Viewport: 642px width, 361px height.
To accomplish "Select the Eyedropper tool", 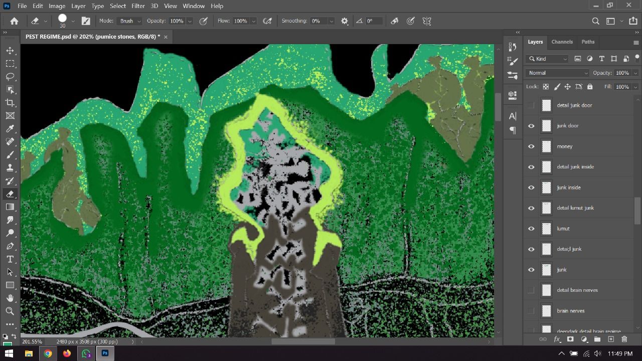I will pyautogui.click(x=10, y=129).
